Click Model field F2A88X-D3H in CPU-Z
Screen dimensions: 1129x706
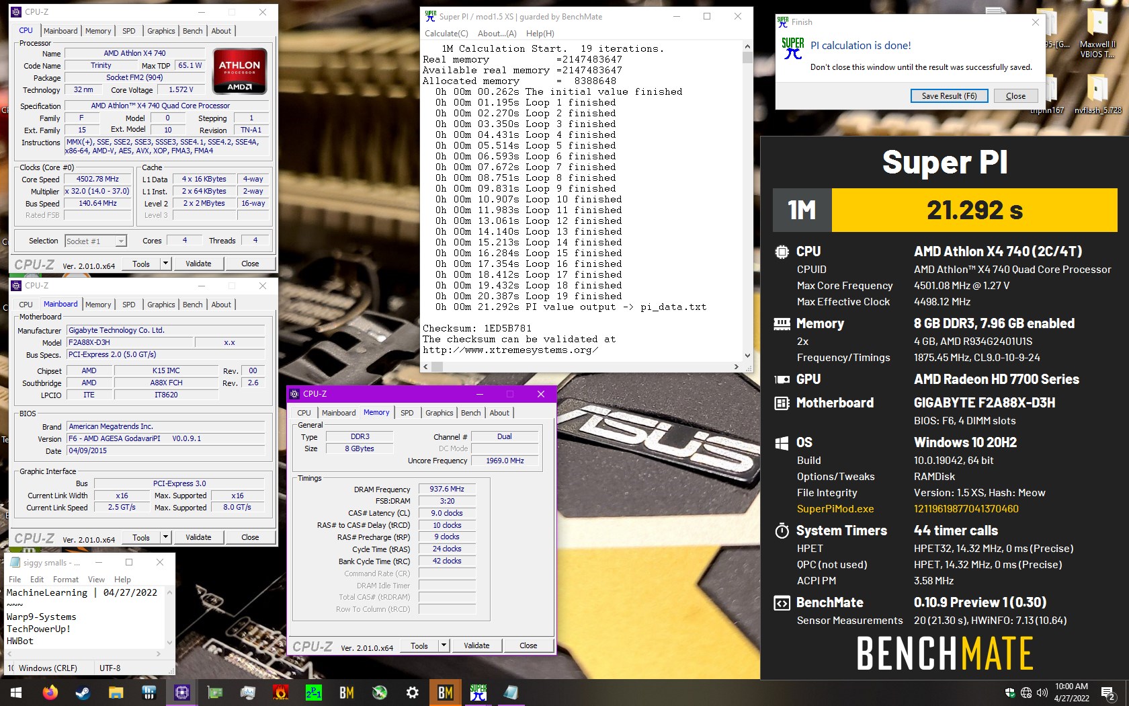point(130,342)
